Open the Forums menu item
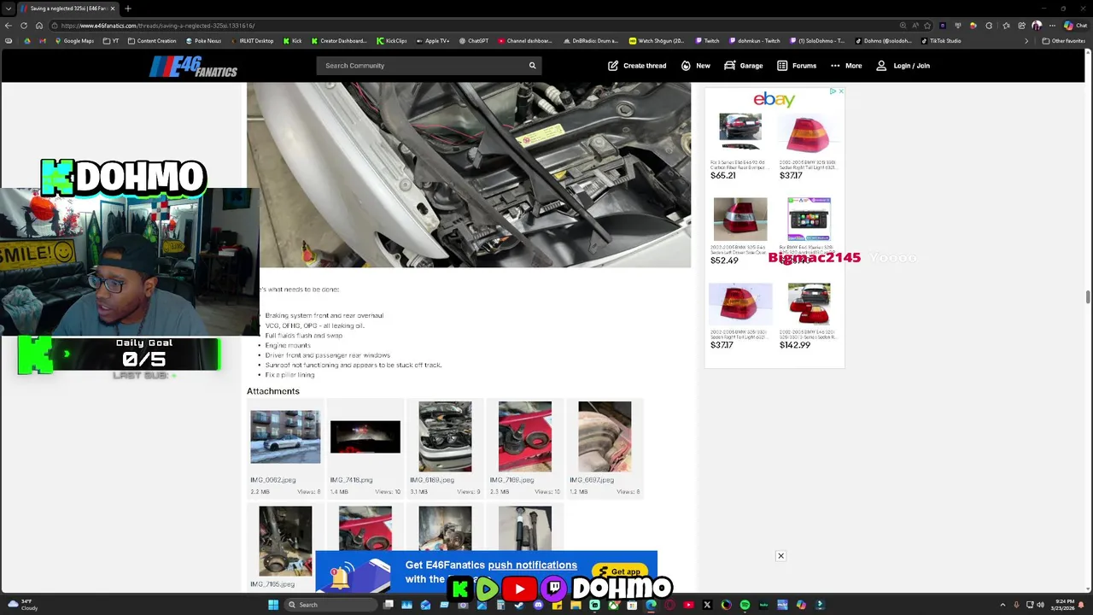Image resolution: width=1093 pixels, height=615 pixels. (x=796, y=66)
